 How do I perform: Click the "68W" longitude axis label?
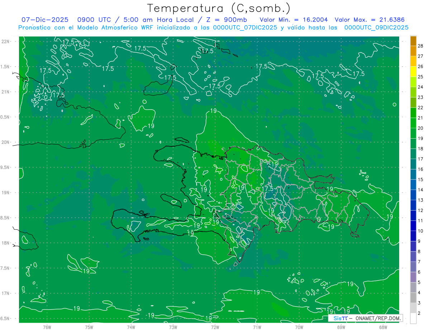pyautogui.click(x=383, y=327)
